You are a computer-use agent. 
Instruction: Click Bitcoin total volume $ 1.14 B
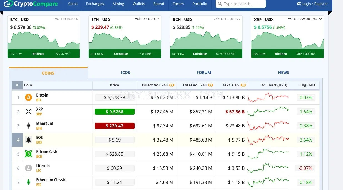pyautogui.click(x=204, y=97)
